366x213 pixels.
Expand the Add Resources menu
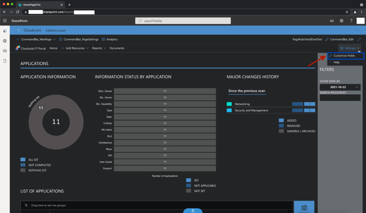(75, 48)
